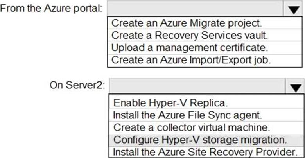This screenshot has height=158, width=305.
Task: Select the highlighted Server2 list option
Action: click(x=200, y=140)
